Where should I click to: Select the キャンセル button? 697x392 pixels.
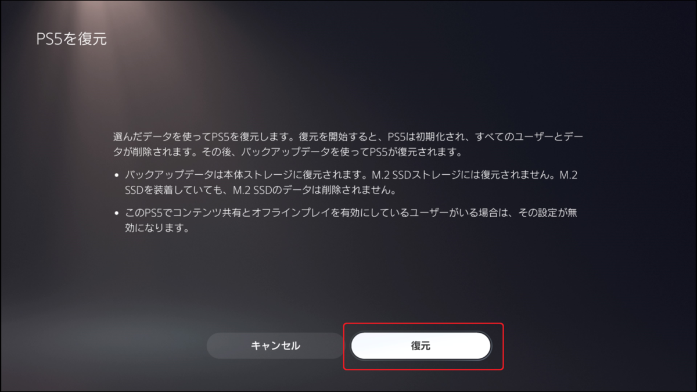pyautogui.click(x=275, y=346)
